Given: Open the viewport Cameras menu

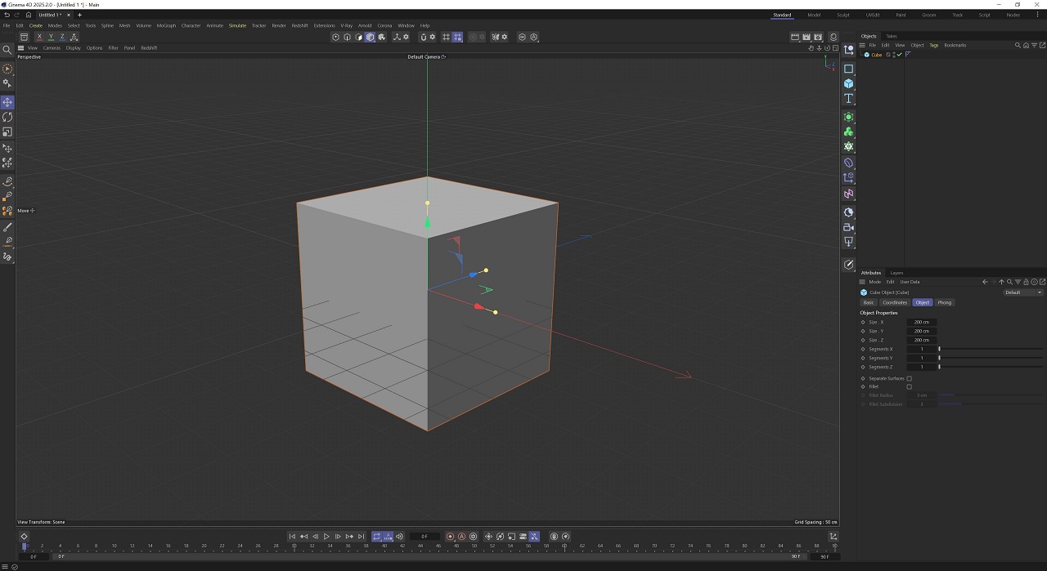Looking at the screenshot, I should (x=52, y=47).
